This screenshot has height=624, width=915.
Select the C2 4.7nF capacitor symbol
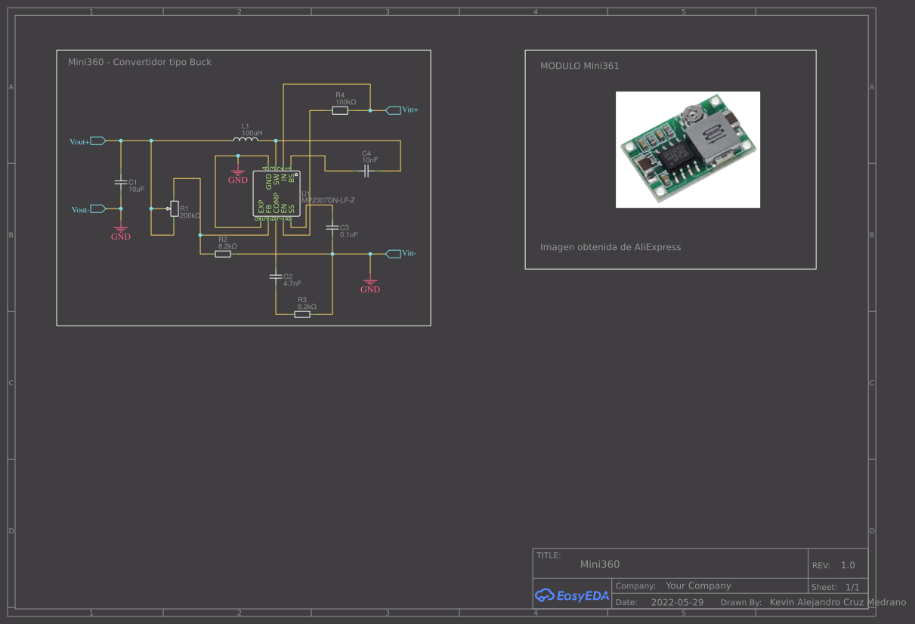[x=276, y=277]
